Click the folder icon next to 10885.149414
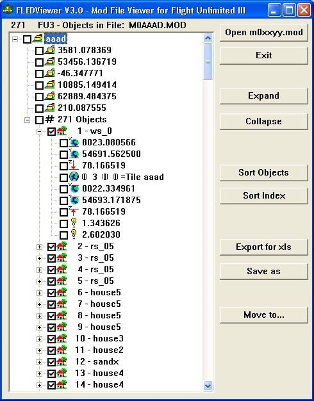 49,85
